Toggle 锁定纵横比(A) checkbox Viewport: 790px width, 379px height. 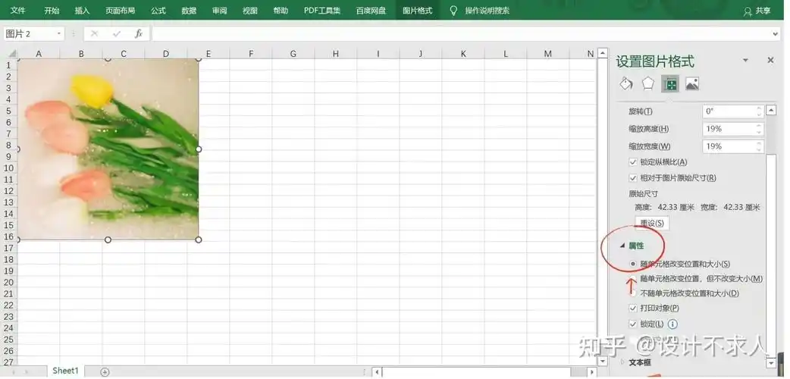click(x=633, y=162)
